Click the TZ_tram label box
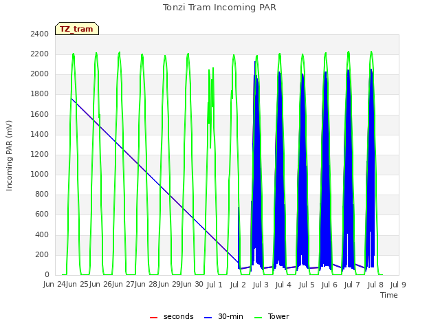 coord(77,29)
